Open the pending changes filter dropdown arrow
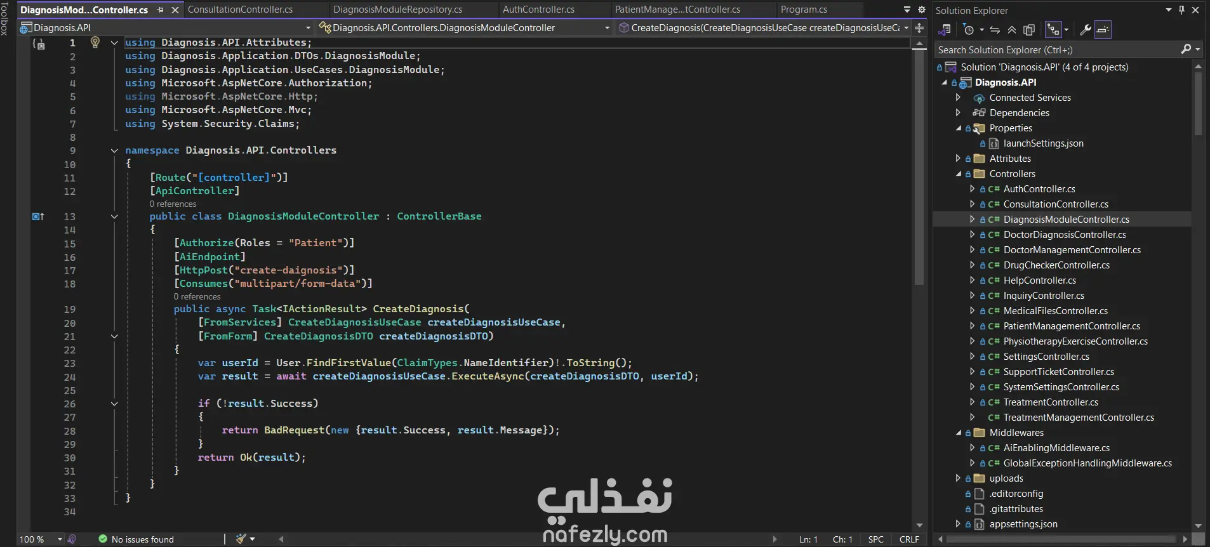1210x547 pixels. 981,30
